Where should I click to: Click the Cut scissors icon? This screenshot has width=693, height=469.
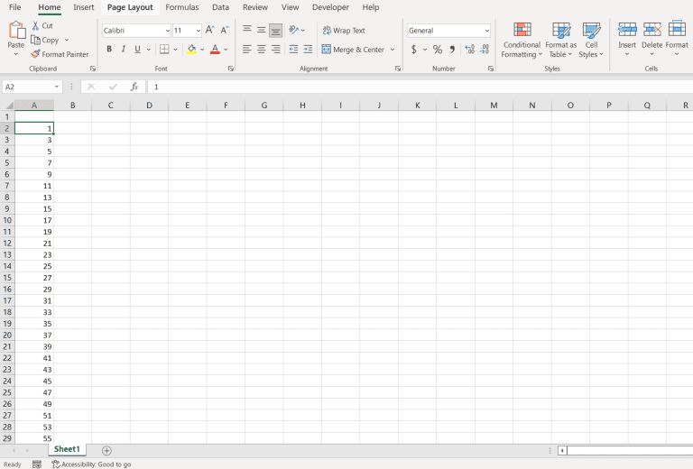35,25
